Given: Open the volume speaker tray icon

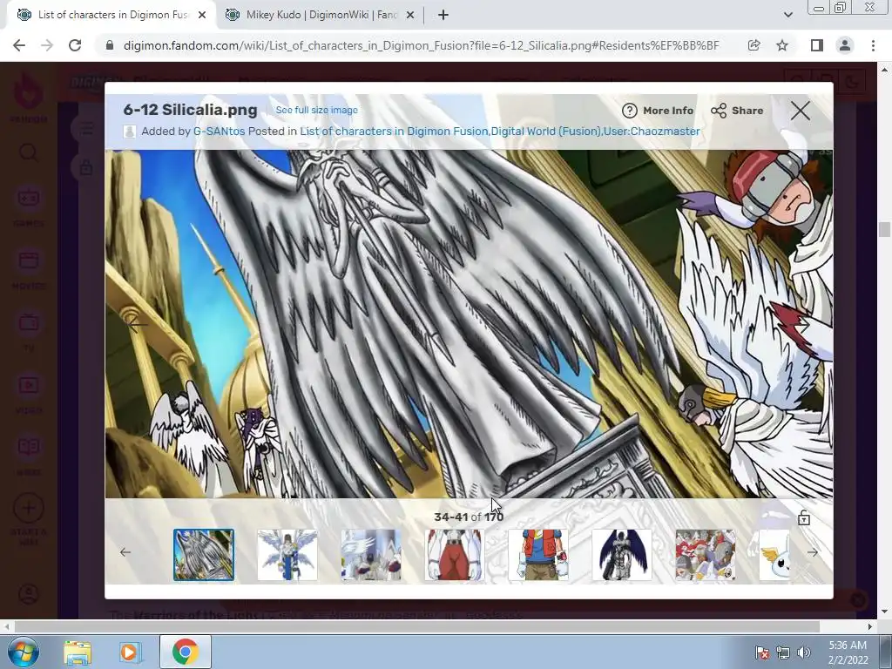Looking at the screenshot, I should [804, 652].
